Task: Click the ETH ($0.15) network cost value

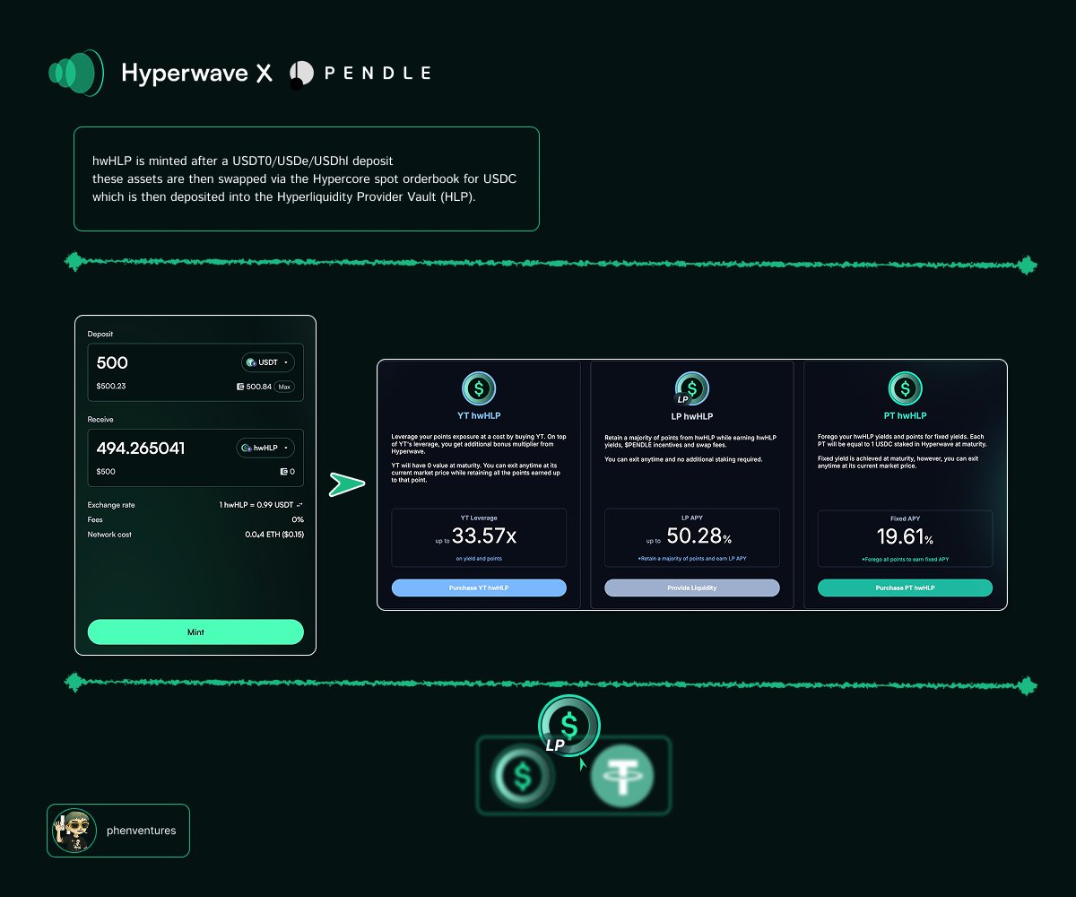Action: [274, 534]
